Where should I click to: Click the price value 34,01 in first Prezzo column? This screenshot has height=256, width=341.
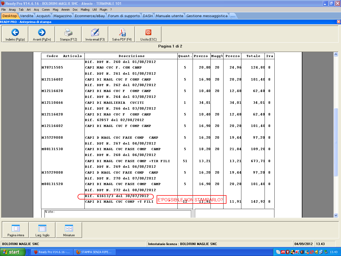(x=205, y=103)
